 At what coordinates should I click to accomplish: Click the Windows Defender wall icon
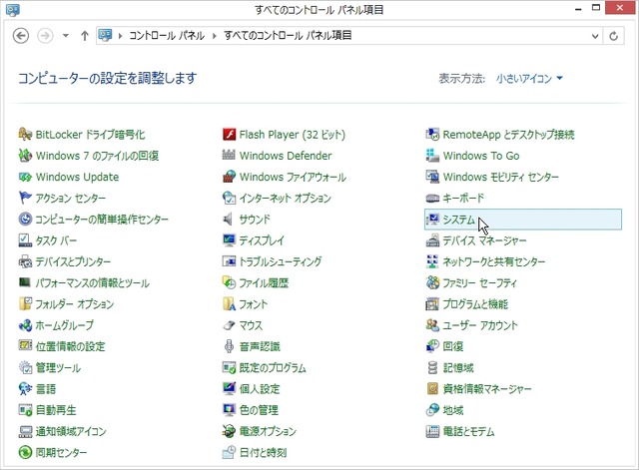pyautogui.click(x=229, y=156)
